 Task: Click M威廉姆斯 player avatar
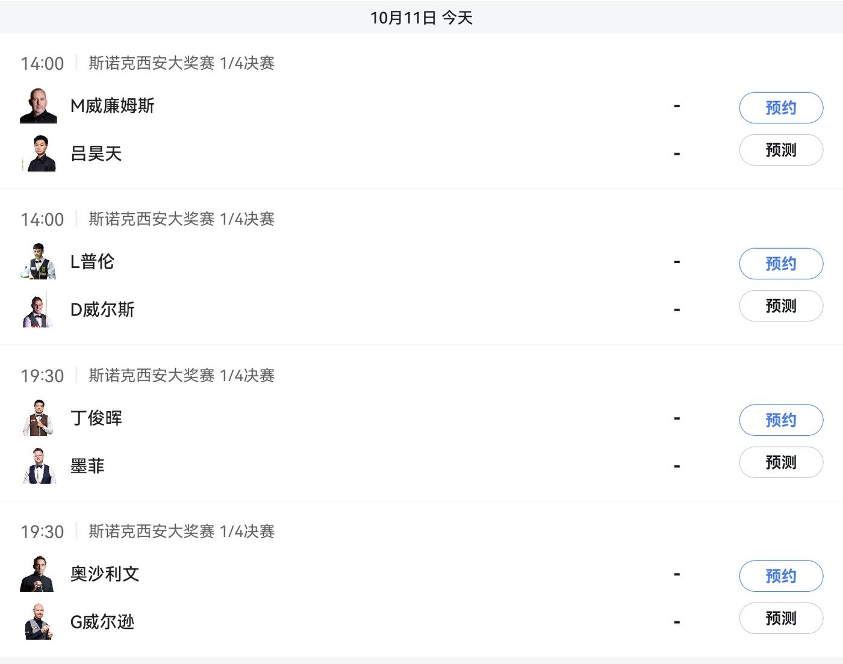(39, 106)
